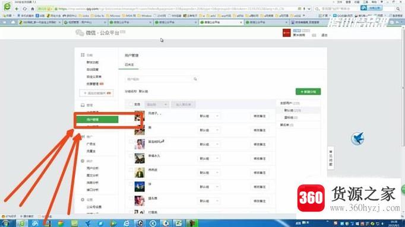Switch to the first browser tab, 360导航
The image size is (405, 227).
[x=40, y=23]
